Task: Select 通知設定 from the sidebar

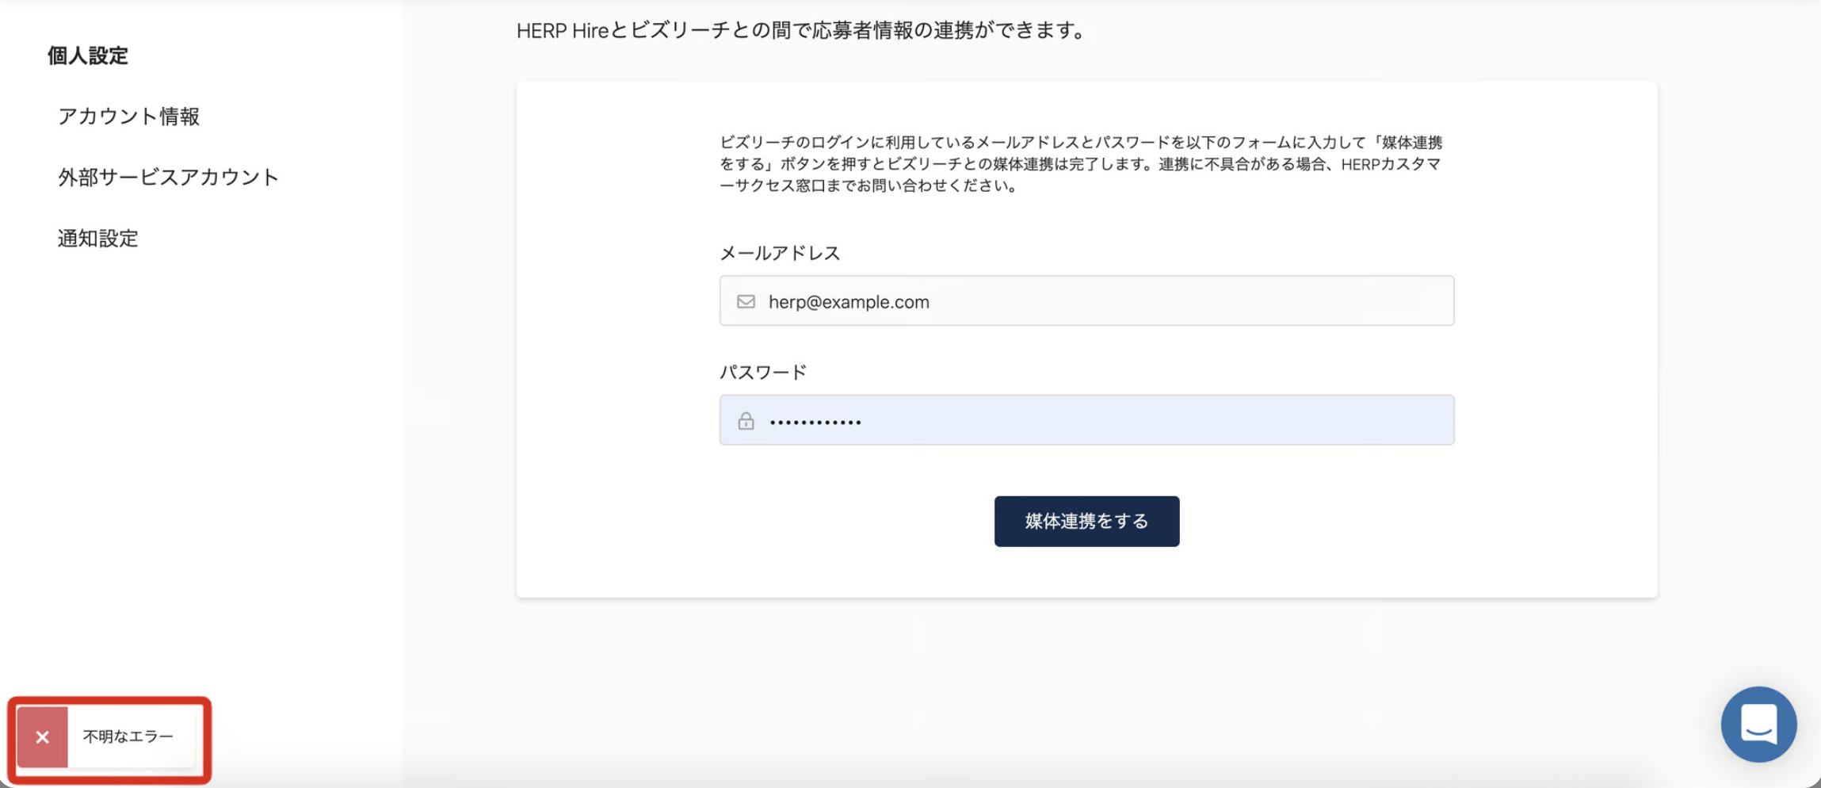Action: 97,239
